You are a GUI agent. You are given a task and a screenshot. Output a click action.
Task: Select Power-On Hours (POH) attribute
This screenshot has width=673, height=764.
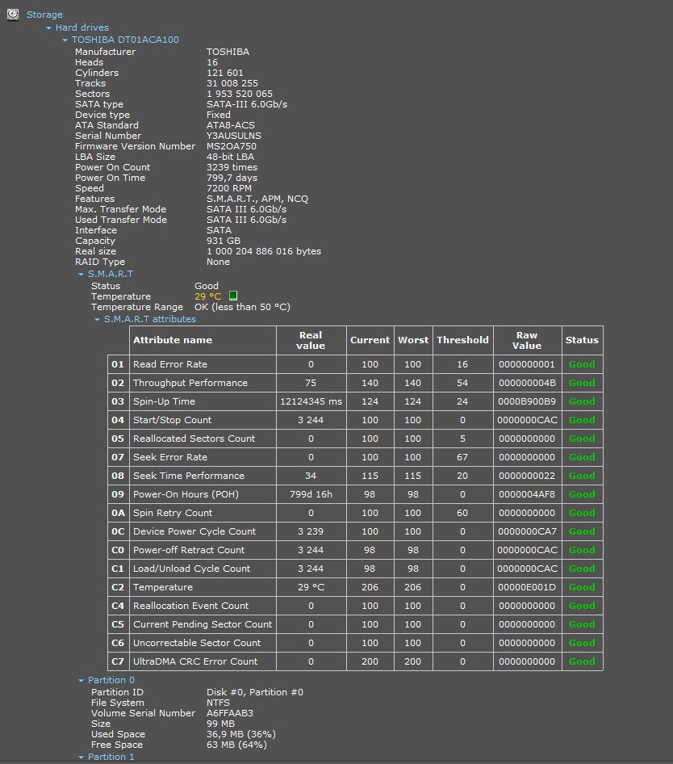click(186, 494)
